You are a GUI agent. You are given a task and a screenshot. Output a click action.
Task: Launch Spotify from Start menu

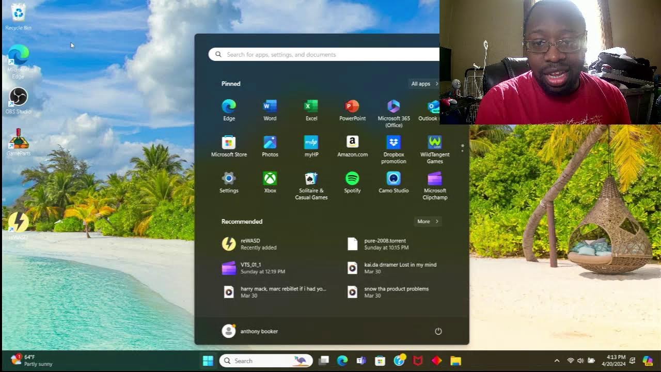tap(352, 183)
